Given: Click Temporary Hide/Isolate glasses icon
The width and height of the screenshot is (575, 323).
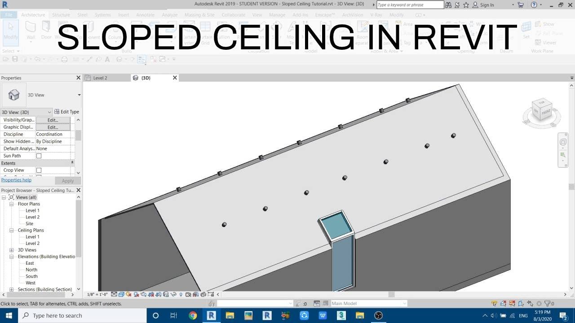Looking at the screenshot, I should [173, 294].
